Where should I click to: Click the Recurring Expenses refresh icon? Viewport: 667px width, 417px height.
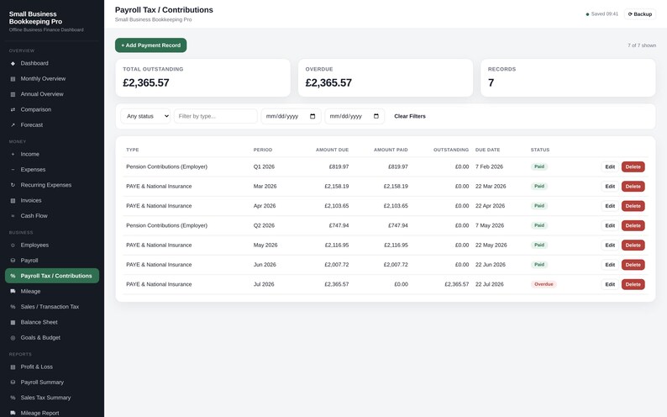click(x=13, y=185)
